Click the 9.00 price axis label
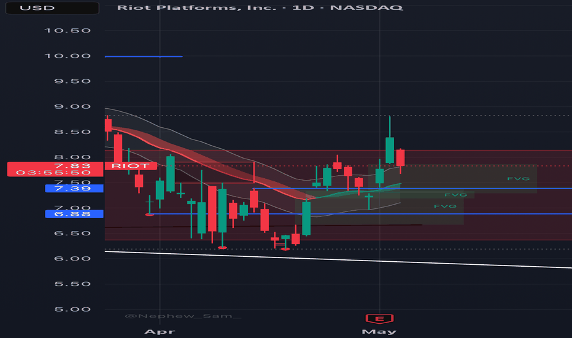The image size is (572, 338). (72, 107)
